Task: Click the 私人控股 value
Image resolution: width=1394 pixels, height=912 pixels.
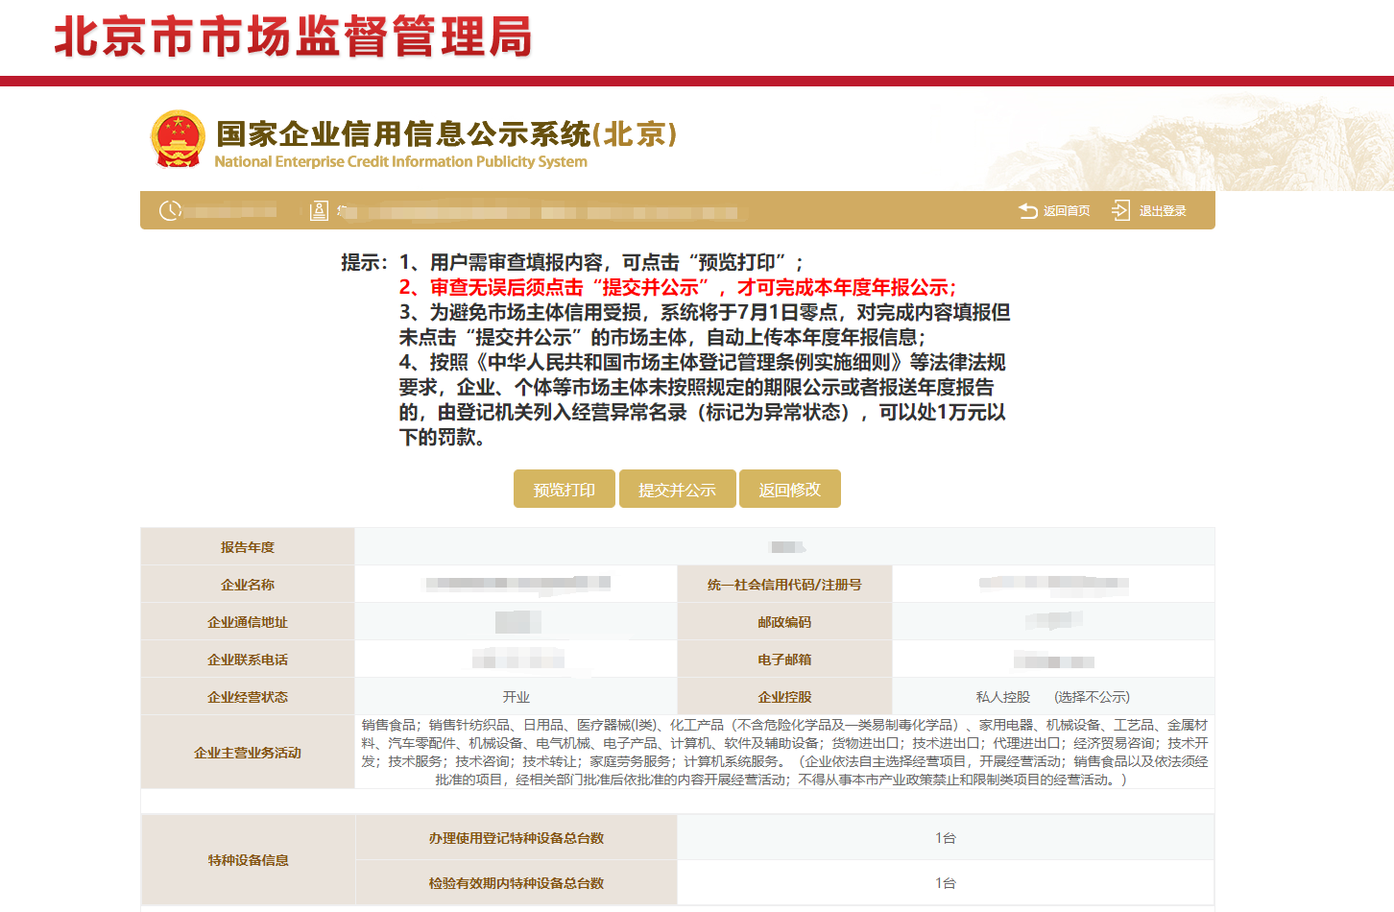Action: tap(1003, 697)
